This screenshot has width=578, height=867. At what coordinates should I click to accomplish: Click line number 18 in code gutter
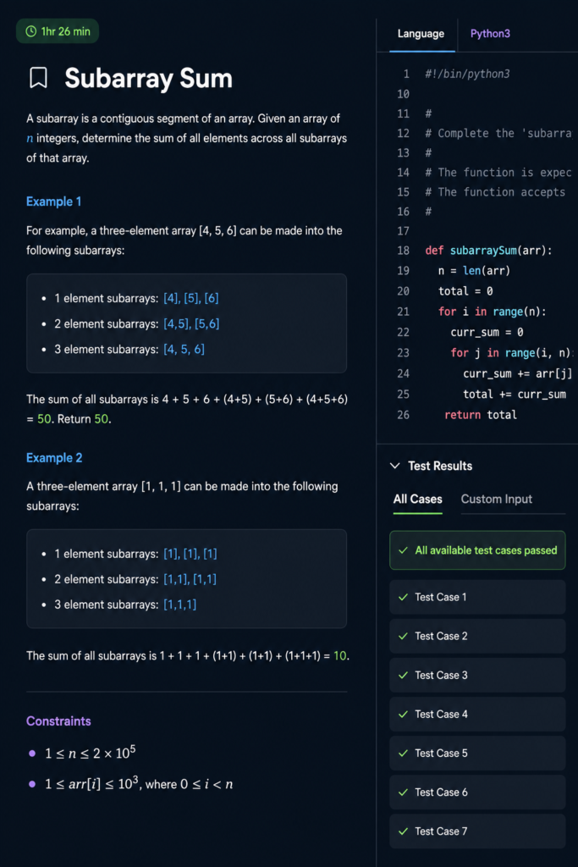click(x=404, y=251)
